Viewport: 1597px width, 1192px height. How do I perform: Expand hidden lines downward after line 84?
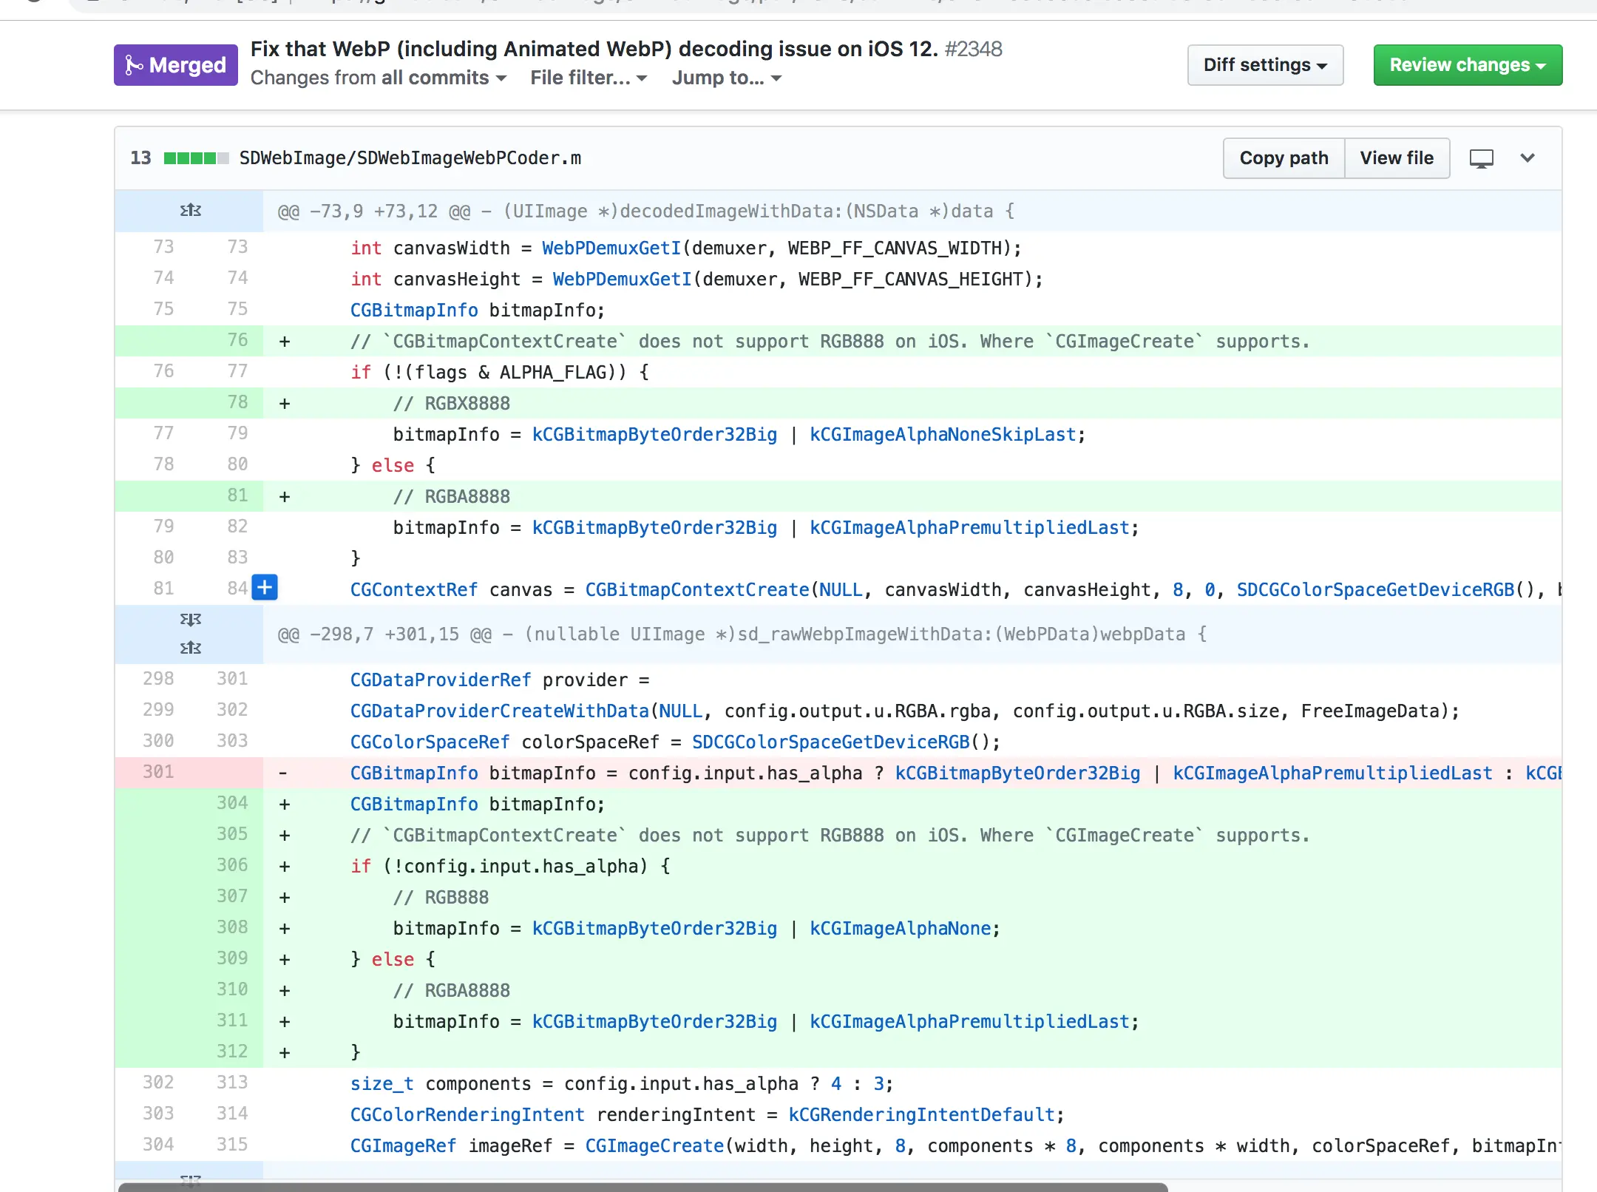(x=190, y=620)
